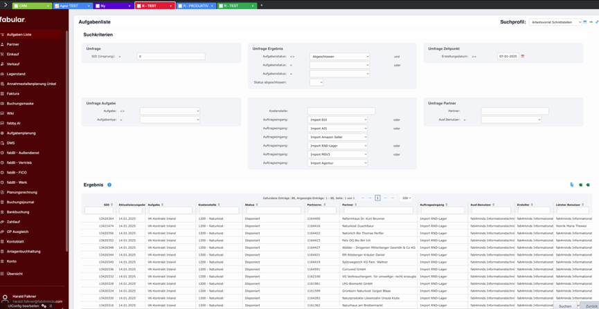The width and height of the screenshot is (599, 309).
Task: Open the Suchprofil dropdown
Action: tap(555, 22)
